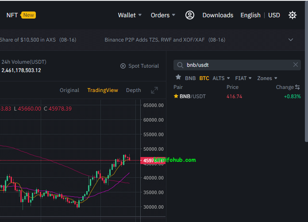Expand the announcements chevron
308x222 pixels.
[x=291, y=40]
